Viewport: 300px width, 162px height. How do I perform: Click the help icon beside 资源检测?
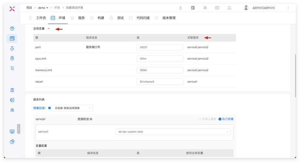tap(91, 119)
